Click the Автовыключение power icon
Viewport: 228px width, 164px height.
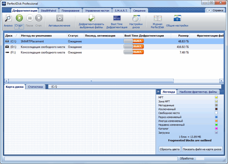click(x=60, y=18)
